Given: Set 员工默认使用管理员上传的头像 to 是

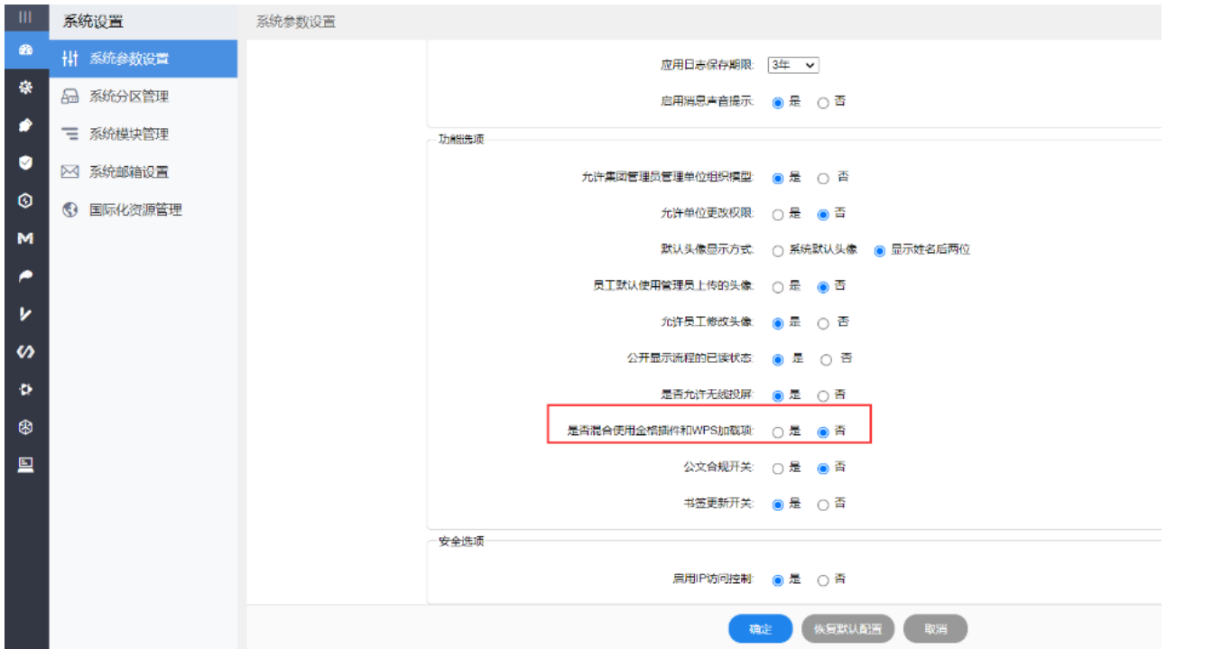Looking at the screenshot, I should tap(778, 287).
